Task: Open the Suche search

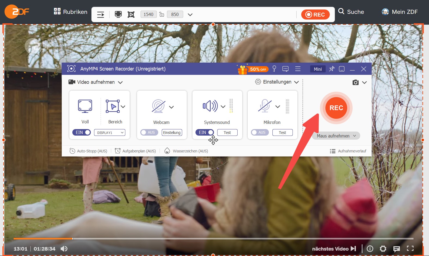Action: (351, 12)
